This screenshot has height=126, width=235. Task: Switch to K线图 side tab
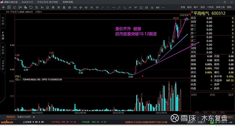pos(3,35)
